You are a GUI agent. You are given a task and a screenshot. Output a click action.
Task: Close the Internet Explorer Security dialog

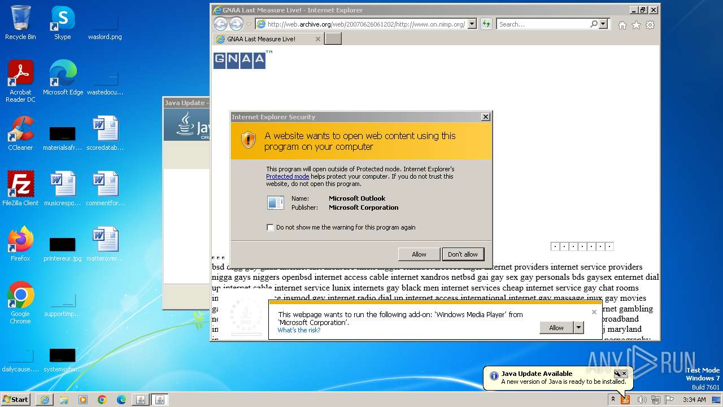pyautogui.click(x=485, y=117)
